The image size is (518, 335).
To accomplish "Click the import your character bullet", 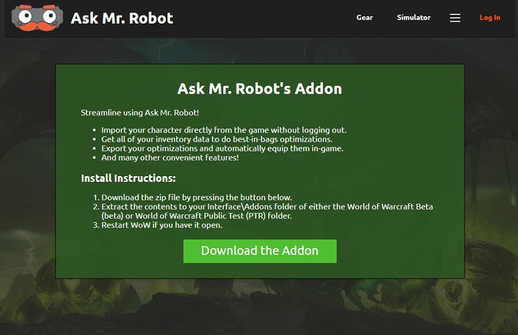I will [224, 130].
